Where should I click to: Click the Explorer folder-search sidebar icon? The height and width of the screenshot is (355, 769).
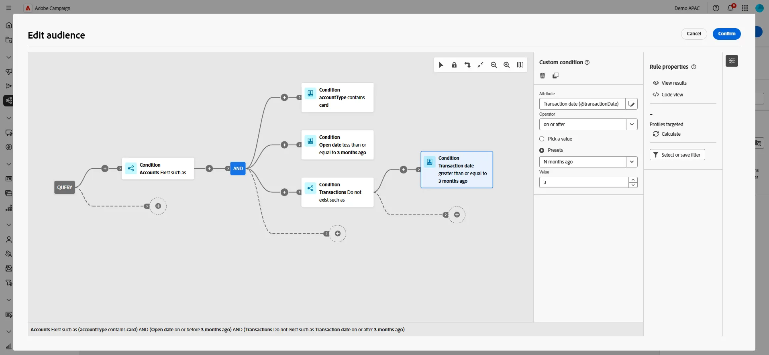click(9, 40)
